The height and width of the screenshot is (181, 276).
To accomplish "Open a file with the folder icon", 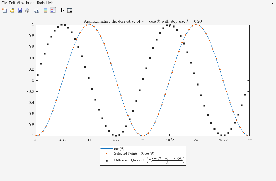I will (12, 10).
